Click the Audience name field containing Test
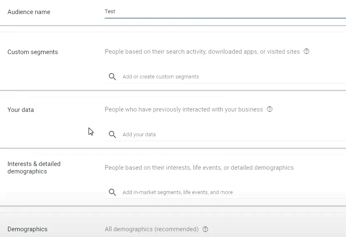Image resolution: width=346 pixels, height=237 pixels. pyautogui.click(x=225, y=12)
